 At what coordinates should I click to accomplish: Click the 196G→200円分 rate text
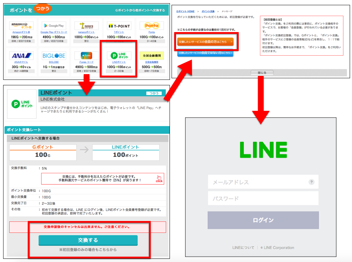click(x=21, y=37)
